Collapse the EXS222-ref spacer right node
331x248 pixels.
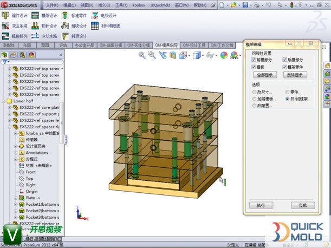click(x=10, y=127)
